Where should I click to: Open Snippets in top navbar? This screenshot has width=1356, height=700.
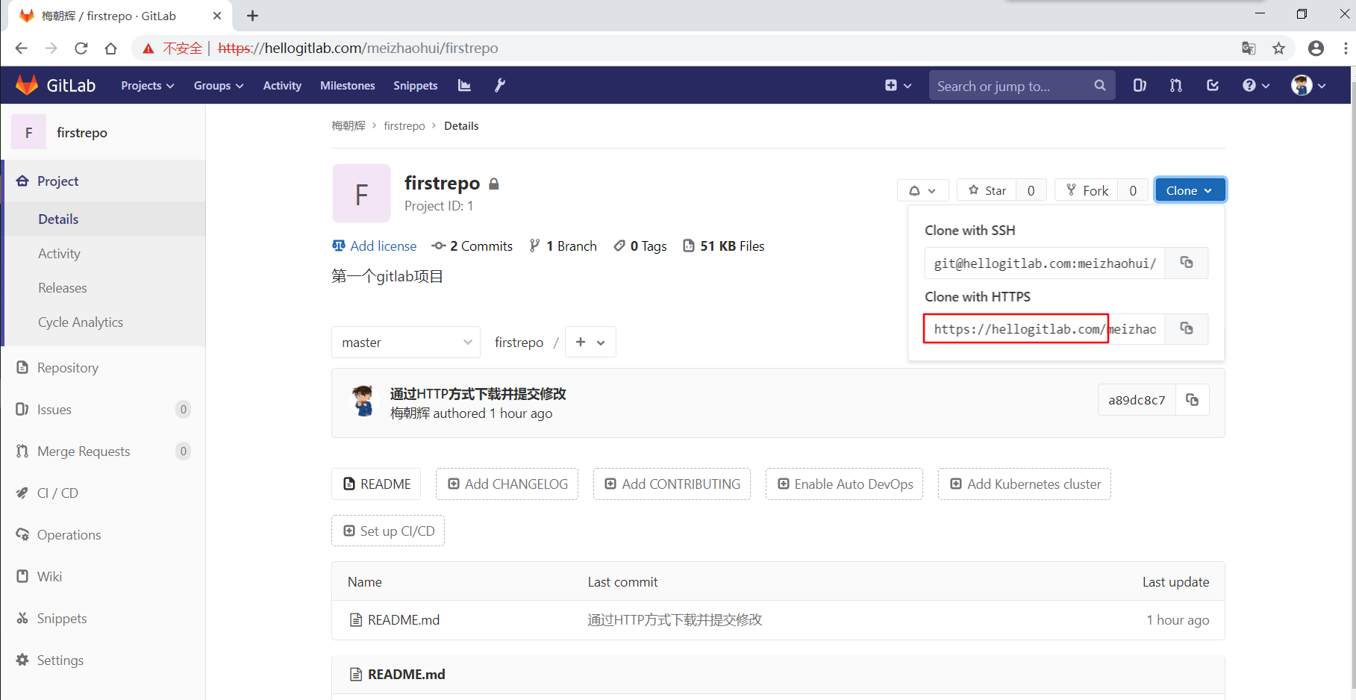(416, 85)
